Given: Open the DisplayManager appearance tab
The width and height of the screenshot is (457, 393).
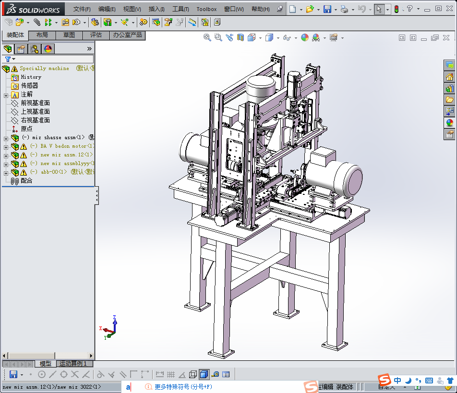Looking at the screenshot, I should 48,49.
